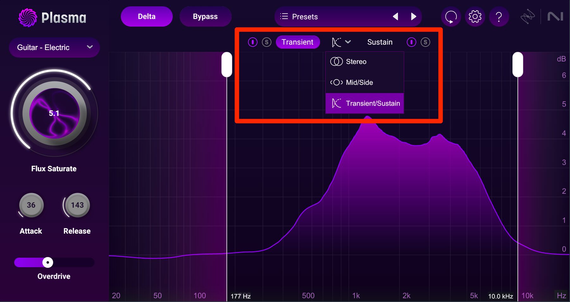Click the Overdrive label
Viewport: 570px width, 302px height.
click(54, 276)
